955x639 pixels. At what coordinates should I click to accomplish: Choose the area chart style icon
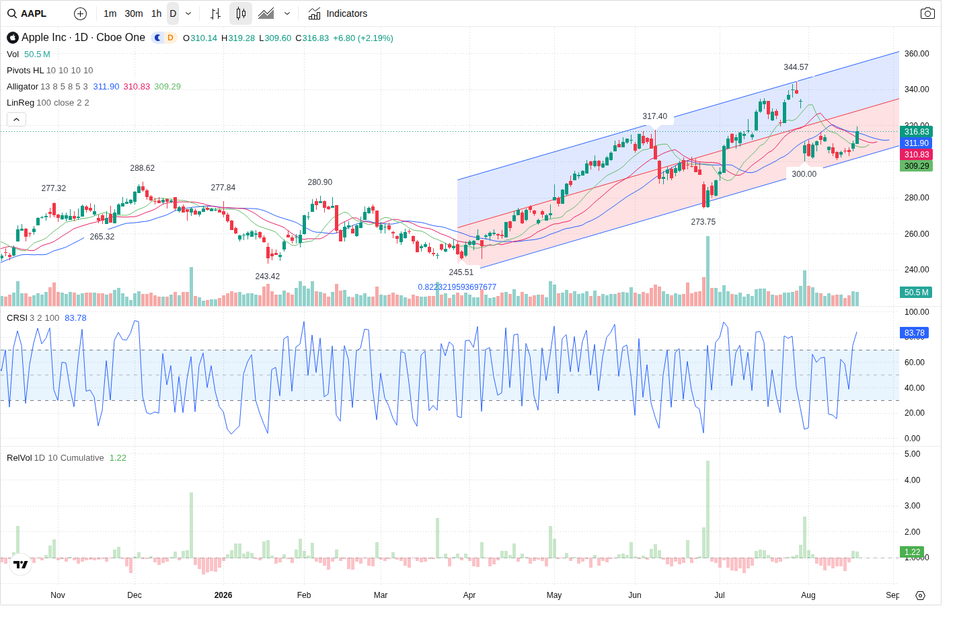click(266, 13)
